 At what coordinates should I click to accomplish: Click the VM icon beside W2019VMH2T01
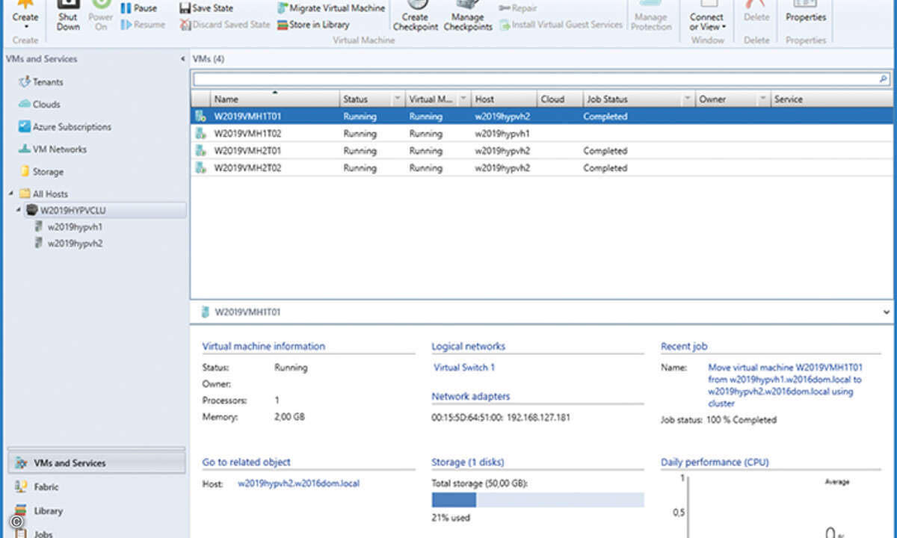(x=200, y=151)
